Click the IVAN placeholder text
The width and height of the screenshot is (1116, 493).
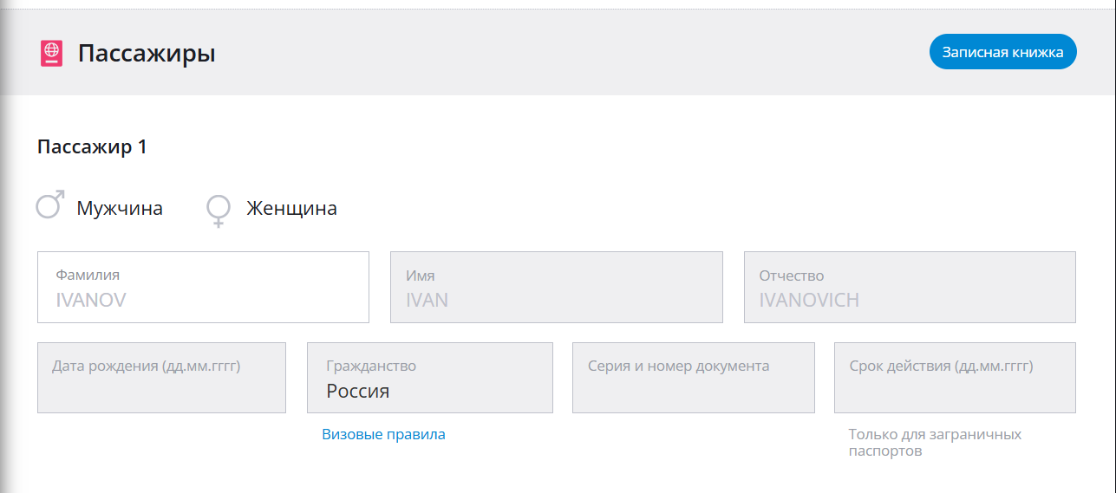click(427, 301)
